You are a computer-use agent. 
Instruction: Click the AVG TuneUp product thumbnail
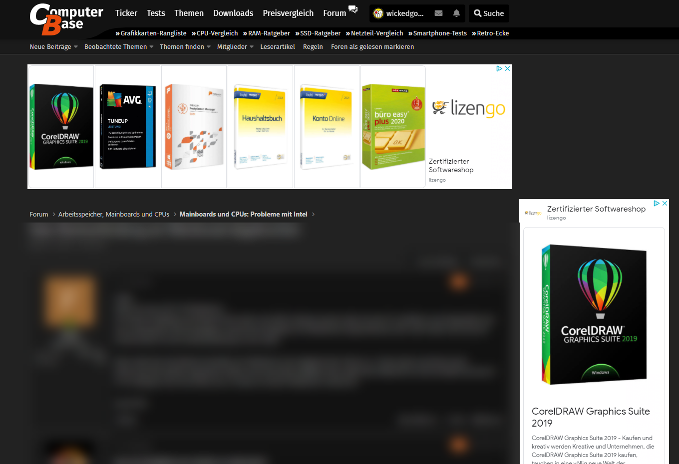128,127
